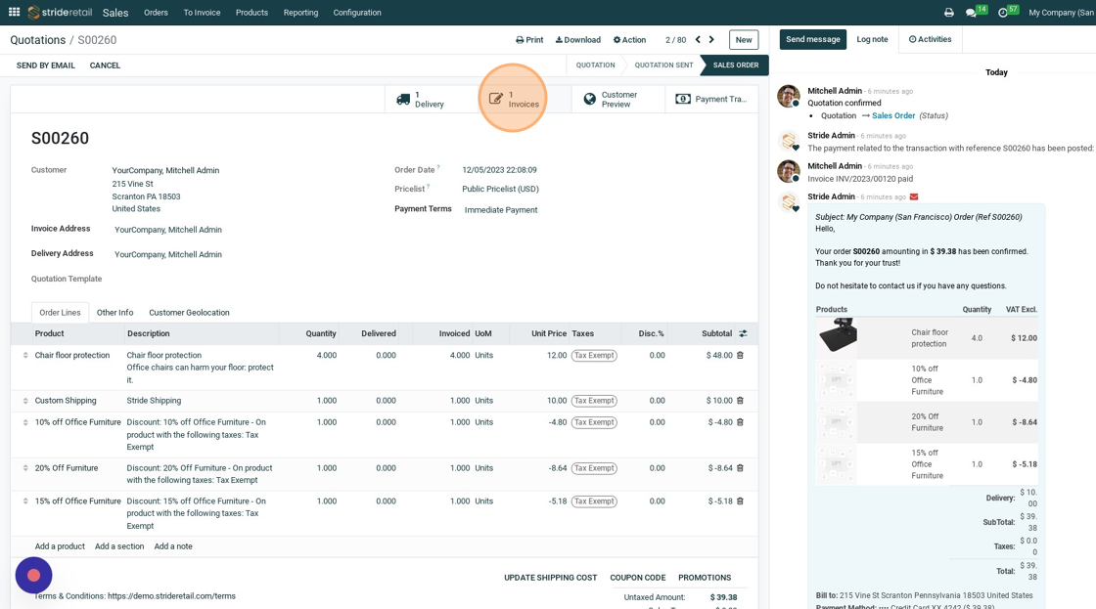
Task: Click the Tax Exempt tag on Custom Shipping
Action: point(594,401)
